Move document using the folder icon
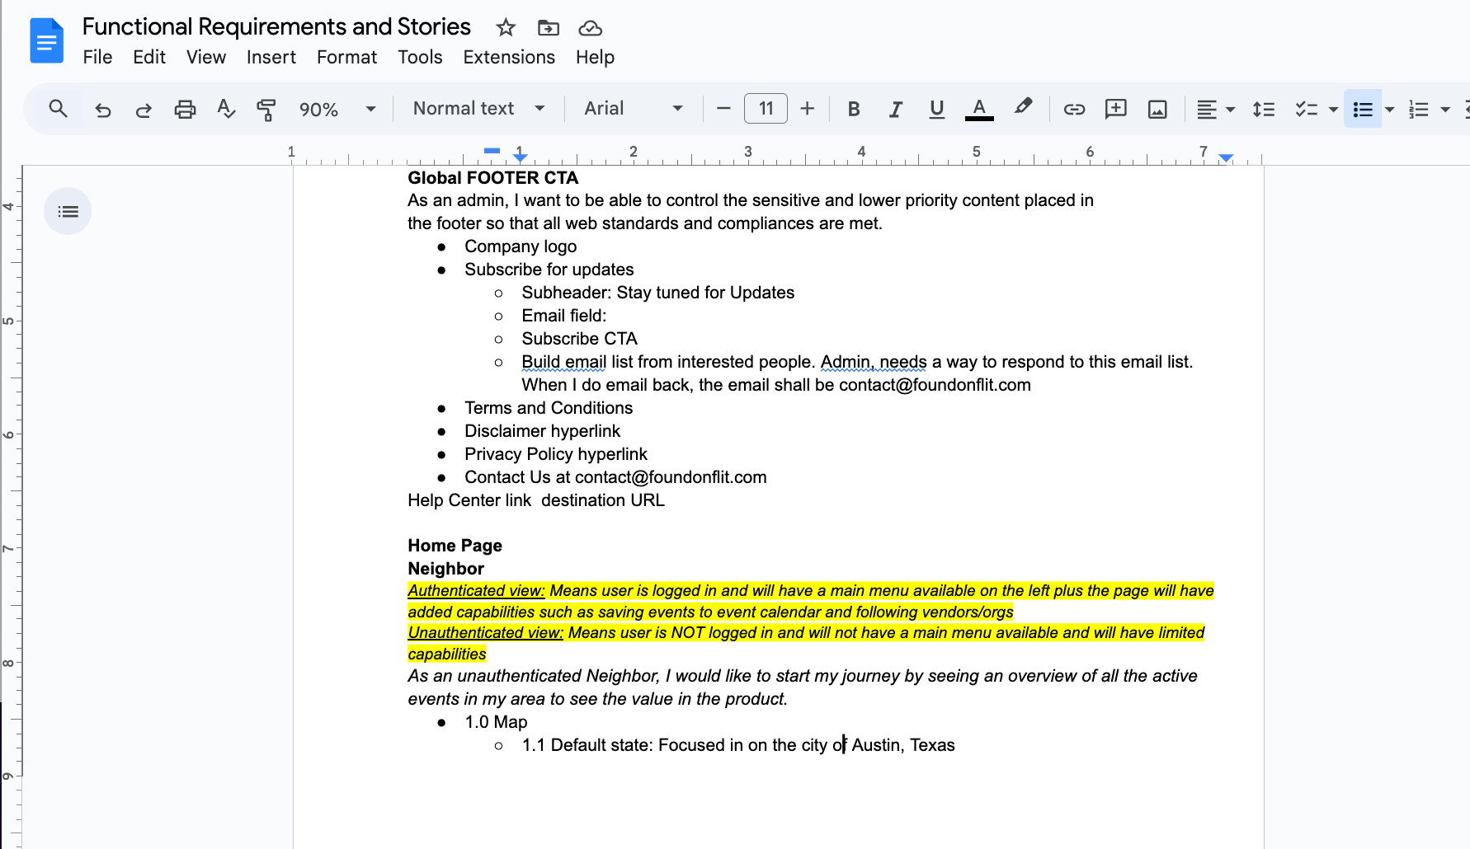Image resolution: width=1470 pixels, height=849 pixels. 549,28
